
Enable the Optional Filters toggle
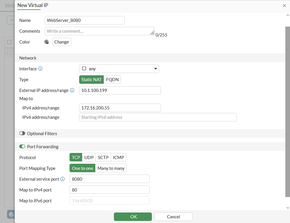click(x=22, y=133)
